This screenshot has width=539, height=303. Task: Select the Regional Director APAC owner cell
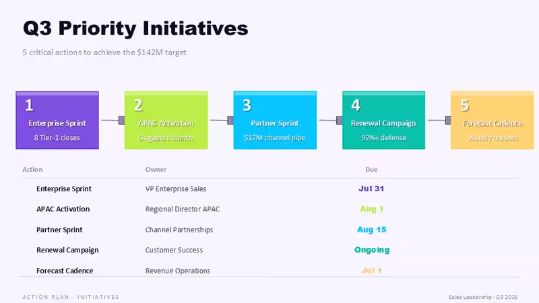183,209
